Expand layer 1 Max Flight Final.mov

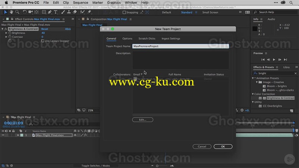click(x=18, y=135)
